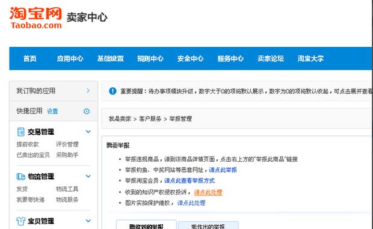This screenshot has height=229, width=373.
Task: Open 首页 in the blue navigation bar
Action: coord(30,58)
